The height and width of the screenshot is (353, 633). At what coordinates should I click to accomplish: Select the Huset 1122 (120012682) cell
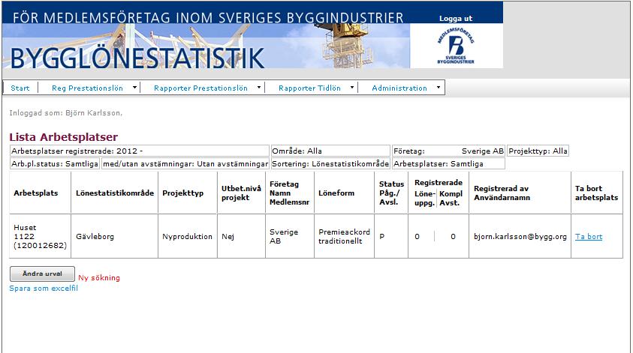41,236
